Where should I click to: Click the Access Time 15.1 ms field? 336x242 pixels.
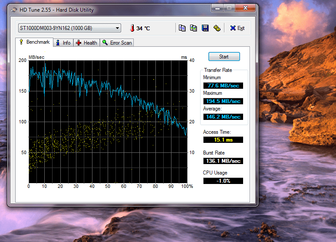(223, 140)
